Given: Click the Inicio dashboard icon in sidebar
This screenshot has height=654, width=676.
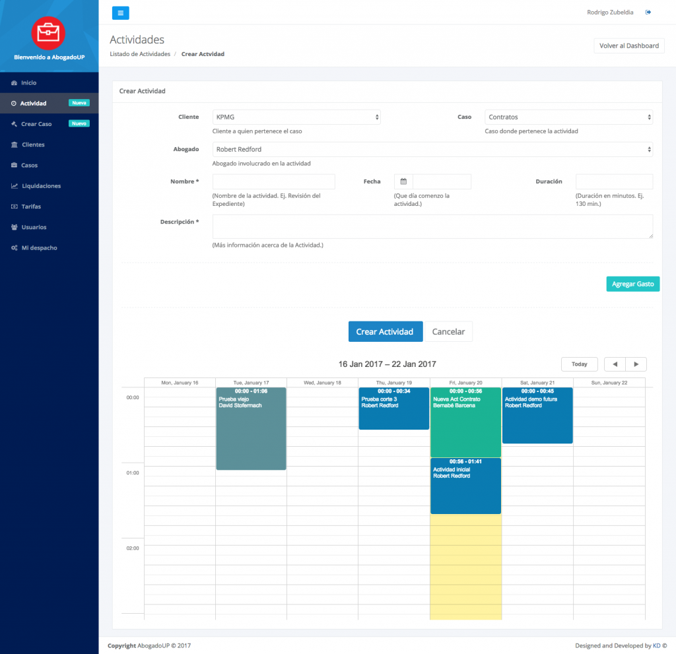Looking at the screenshot, I should tap(15, 82).
